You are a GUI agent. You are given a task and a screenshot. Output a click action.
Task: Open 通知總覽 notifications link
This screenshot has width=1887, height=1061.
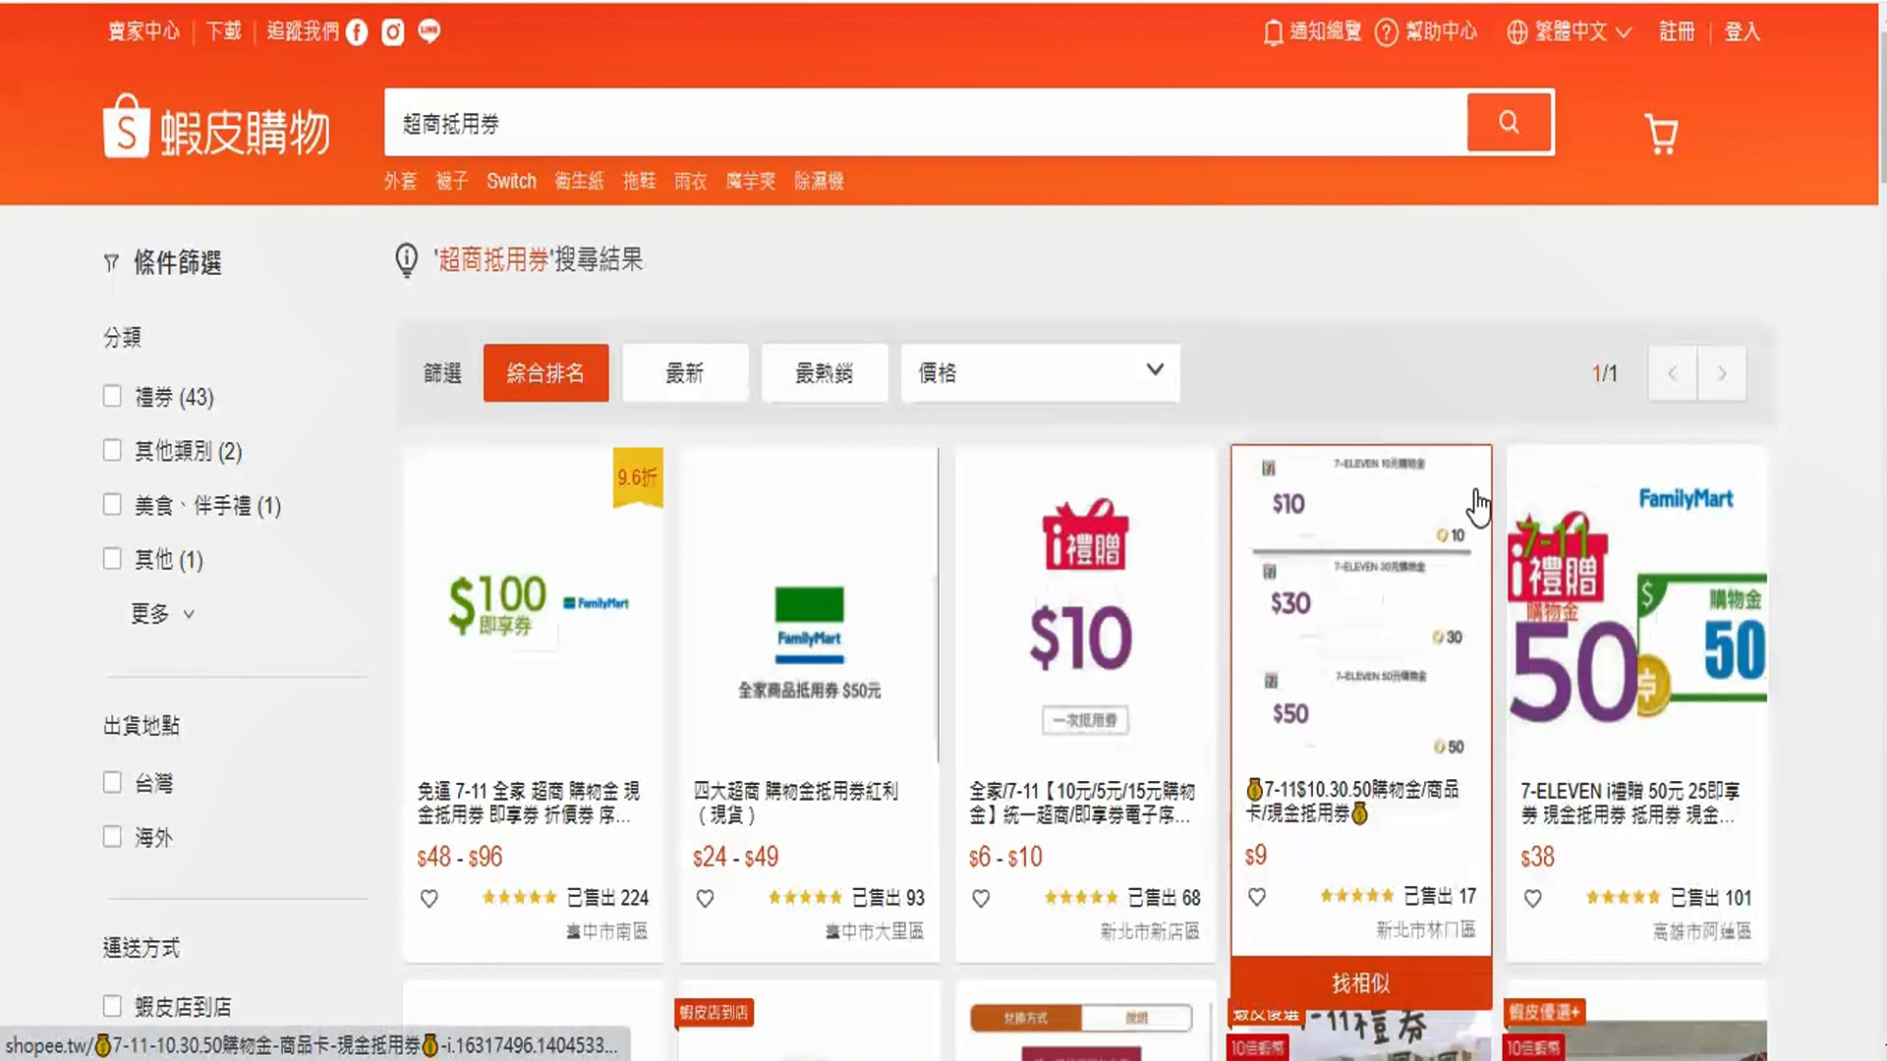coord(1325,31)
